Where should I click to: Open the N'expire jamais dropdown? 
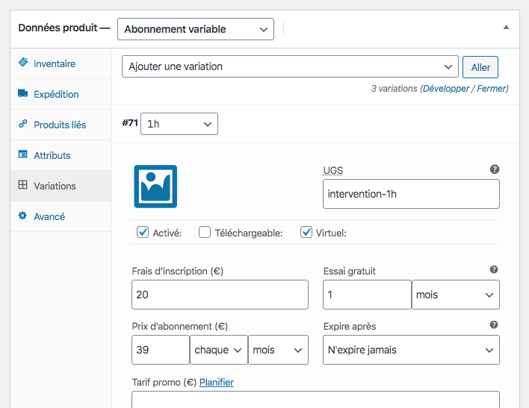pos(411,350)
